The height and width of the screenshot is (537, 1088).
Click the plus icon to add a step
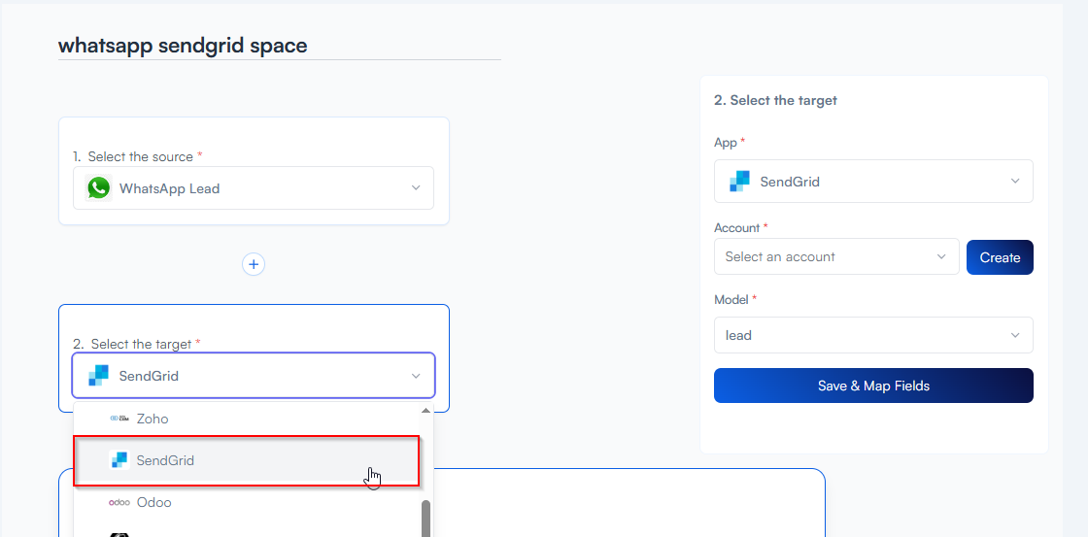click(254, 264)
